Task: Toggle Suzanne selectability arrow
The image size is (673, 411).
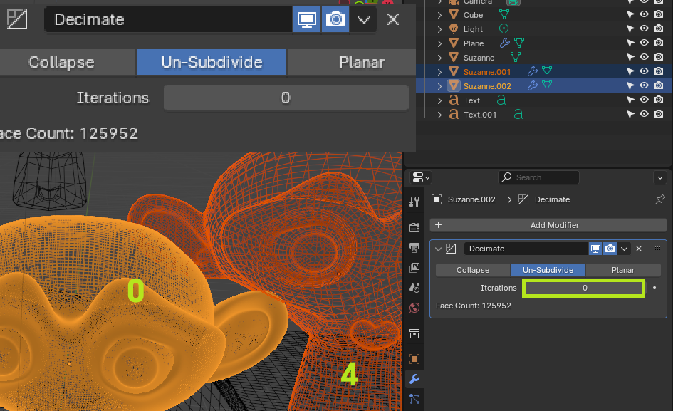Action: (630, 57)
